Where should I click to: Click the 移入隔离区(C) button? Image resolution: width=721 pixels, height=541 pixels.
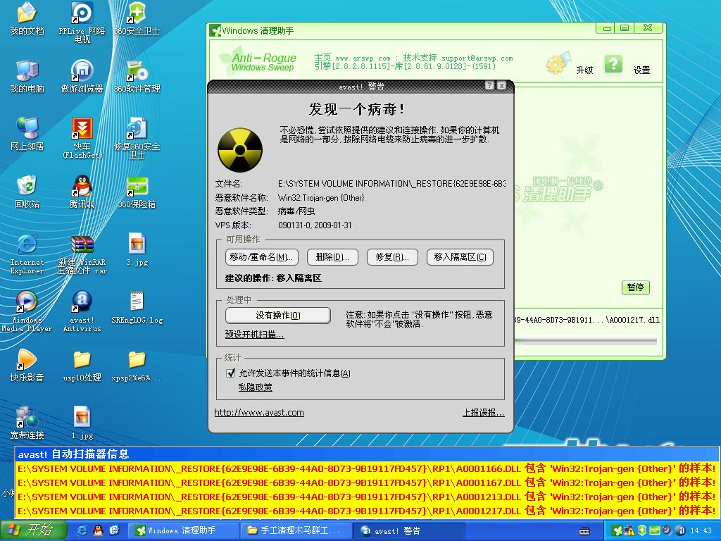[460, 257]
